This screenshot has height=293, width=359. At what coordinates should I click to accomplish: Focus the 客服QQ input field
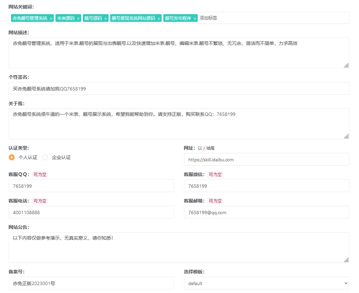[91, 186]
